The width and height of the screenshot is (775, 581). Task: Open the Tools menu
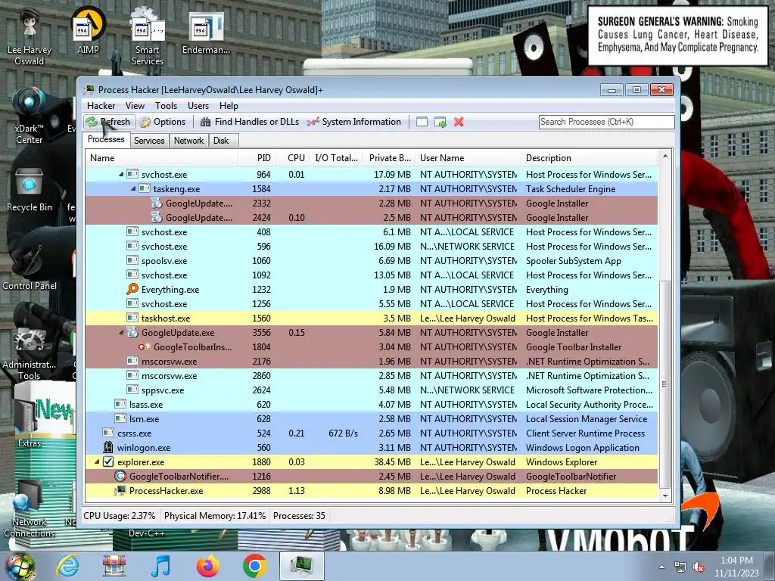coord(166,106)
